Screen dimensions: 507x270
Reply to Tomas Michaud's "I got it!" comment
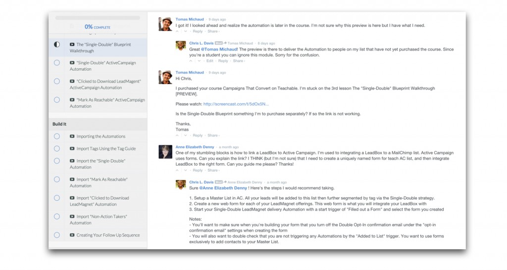(x=198, y=31)
